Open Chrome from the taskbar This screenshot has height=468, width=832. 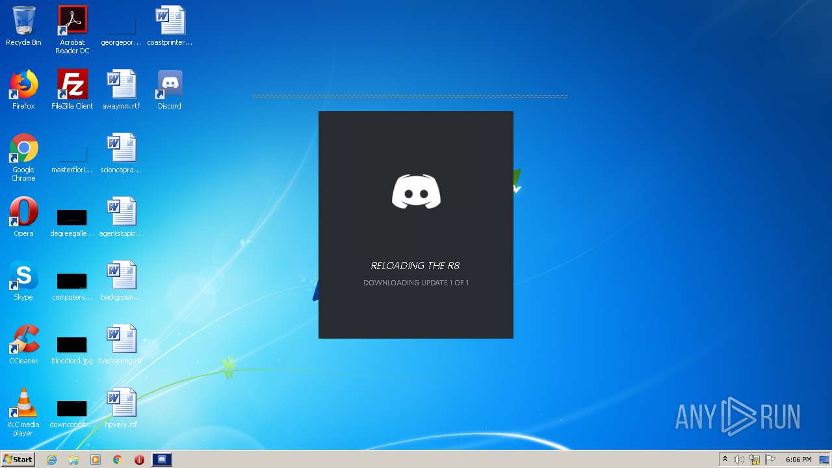(x=118, y=460)
